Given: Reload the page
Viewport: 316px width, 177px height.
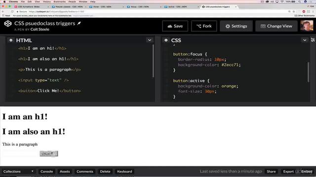Looking at the screenshot, I should (x=12, y=11).
